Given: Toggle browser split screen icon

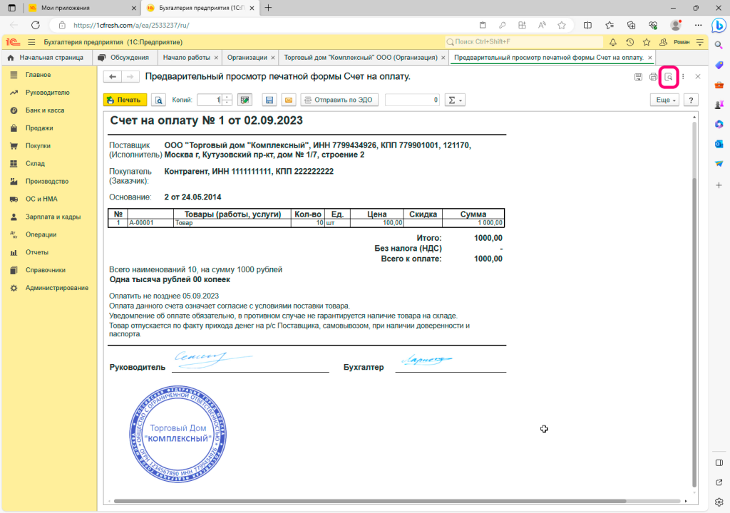Looking at the screenshot, I should (587, 25).
